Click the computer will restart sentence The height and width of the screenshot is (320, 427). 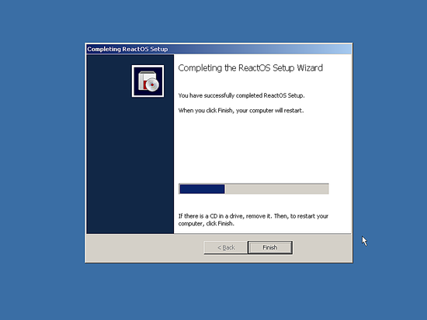[241, 111]
